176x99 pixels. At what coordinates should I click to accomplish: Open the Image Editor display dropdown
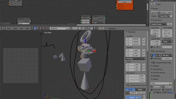pyautogui.click(x=164, y=16)
